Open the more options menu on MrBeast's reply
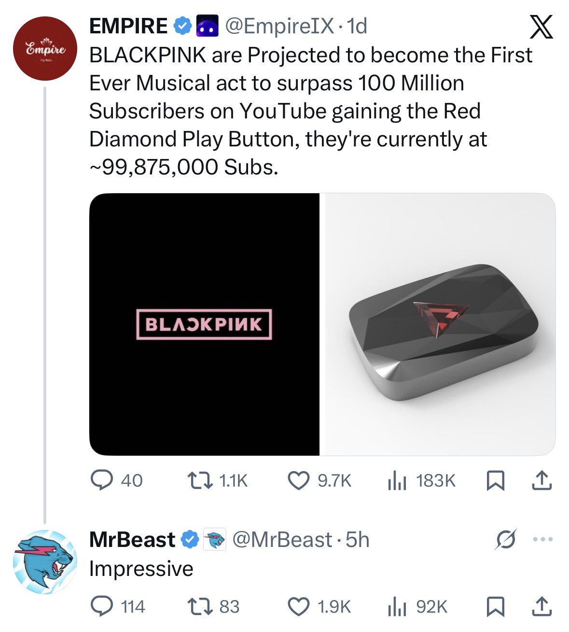 pos(543,539)
